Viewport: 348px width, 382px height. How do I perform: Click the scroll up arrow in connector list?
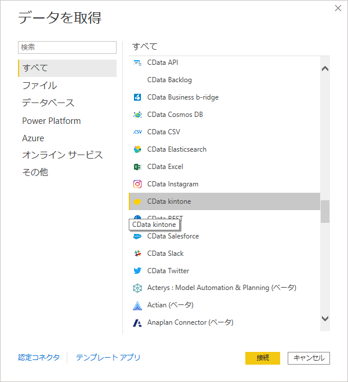tap(325, 69)
